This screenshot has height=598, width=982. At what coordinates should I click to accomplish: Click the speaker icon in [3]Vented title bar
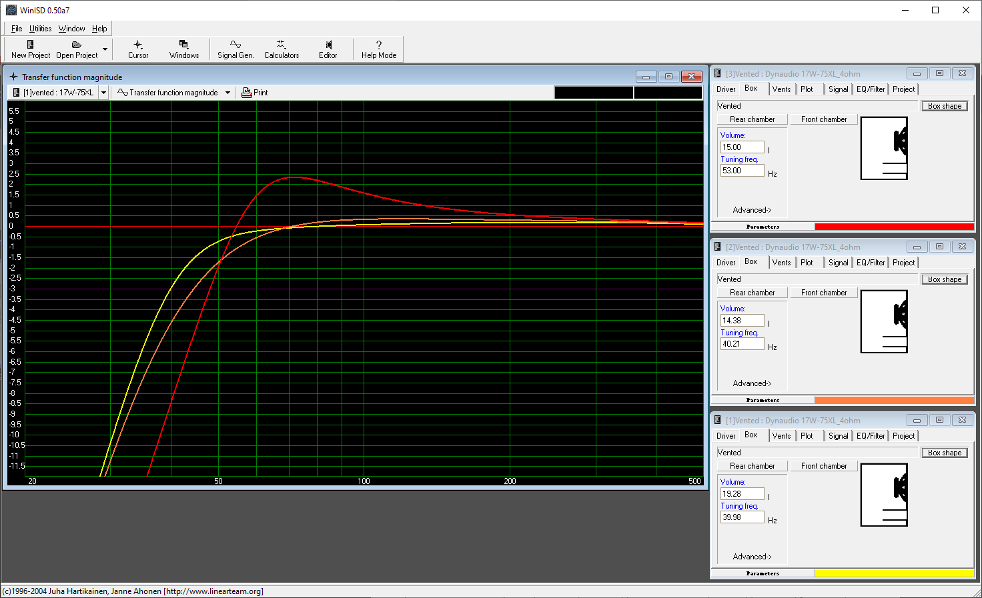718,73
